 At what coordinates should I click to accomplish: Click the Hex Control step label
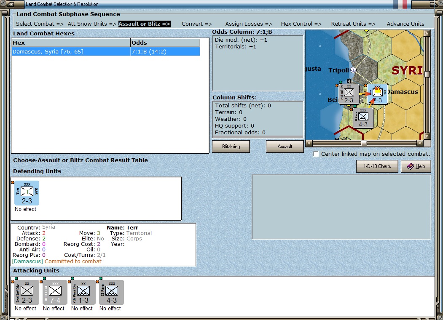point(301,24)
